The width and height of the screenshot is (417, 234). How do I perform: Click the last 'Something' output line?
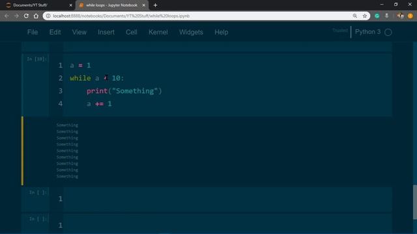click(x=67, y=176)
